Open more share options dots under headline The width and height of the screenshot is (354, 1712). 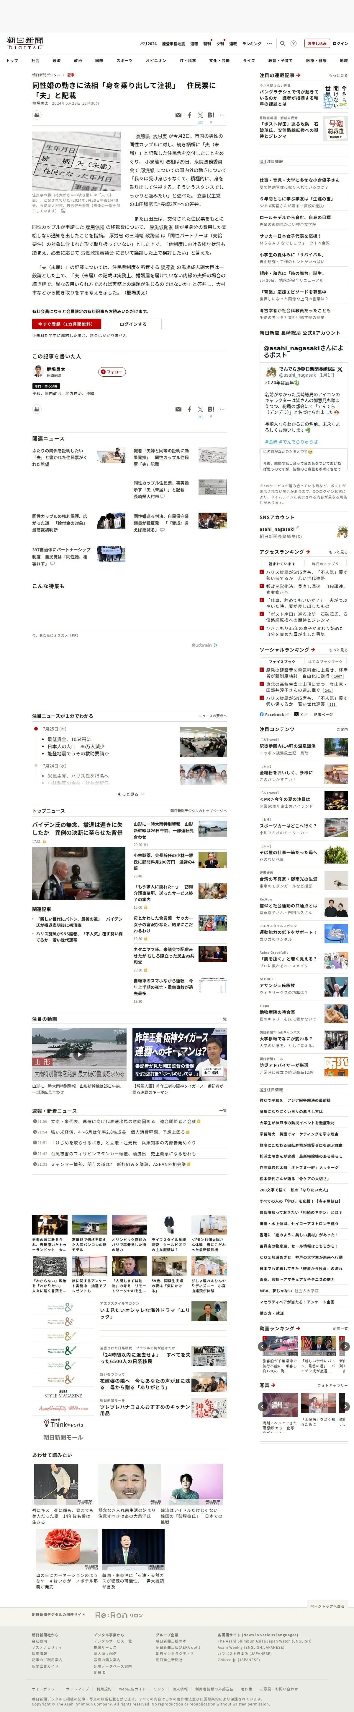coord(222,115)
